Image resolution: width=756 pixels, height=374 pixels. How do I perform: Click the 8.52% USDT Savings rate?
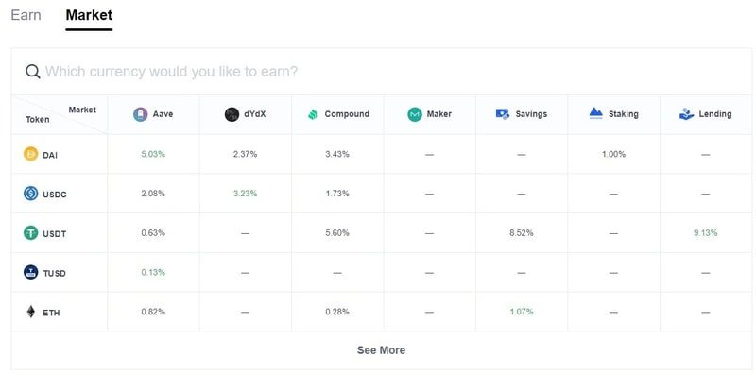tap(522, 233)
